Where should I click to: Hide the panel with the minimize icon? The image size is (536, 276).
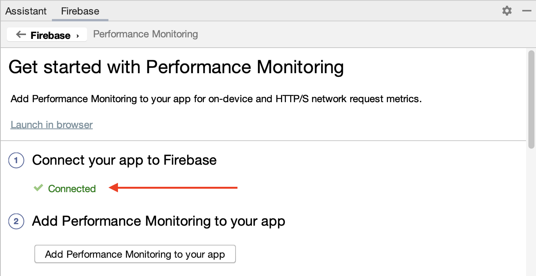(x=526, y=11)
